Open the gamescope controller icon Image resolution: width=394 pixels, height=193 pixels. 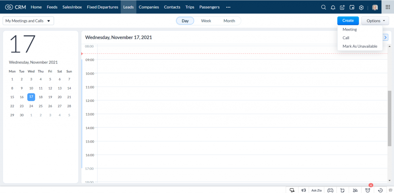[x=331, y=190]
